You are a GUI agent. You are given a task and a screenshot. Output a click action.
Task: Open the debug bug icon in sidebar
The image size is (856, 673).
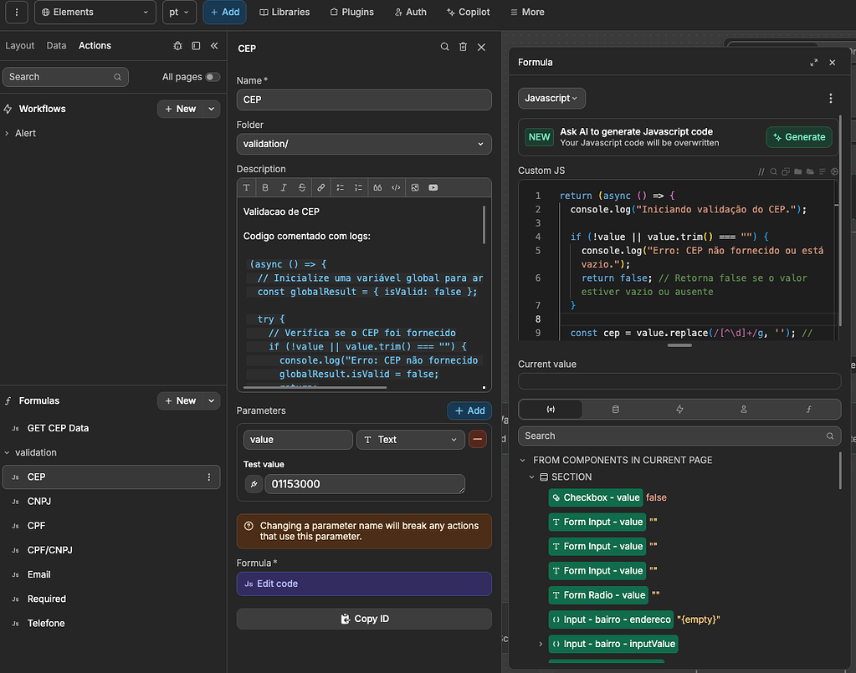[x=177, y=46]
